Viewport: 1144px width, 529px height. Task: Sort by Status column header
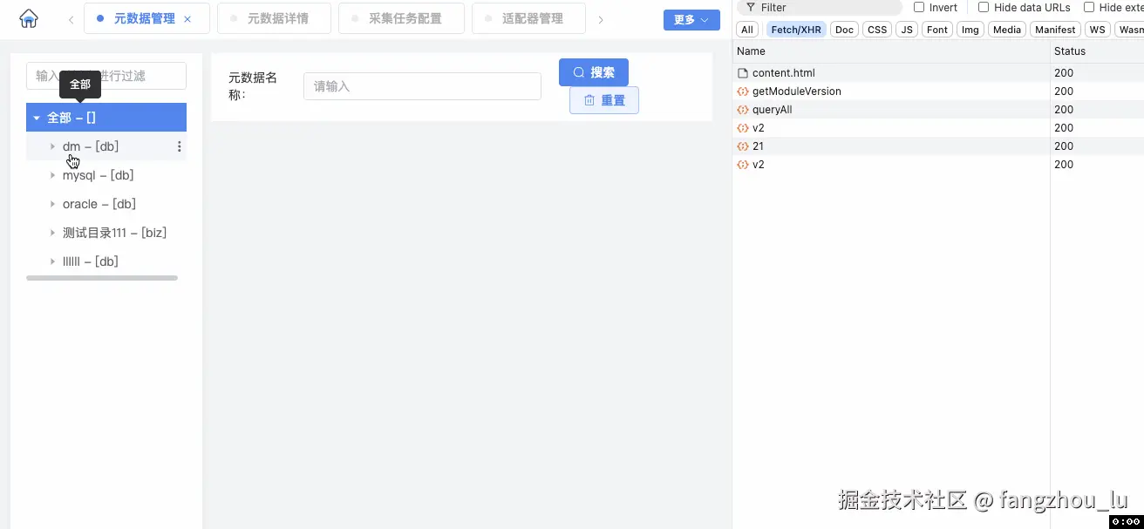coord(1097,51)
